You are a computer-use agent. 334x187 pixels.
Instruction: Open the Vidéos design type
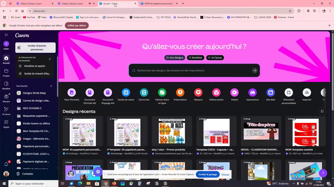(x=234, y=95)
